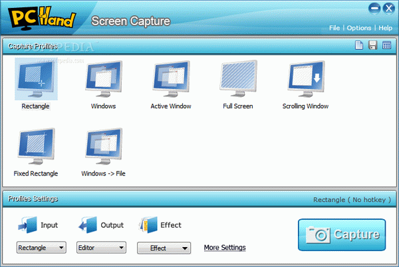Click the PC Hand logo
The height and width of the screenshot is (267, 399).
(x=42, y=18)
